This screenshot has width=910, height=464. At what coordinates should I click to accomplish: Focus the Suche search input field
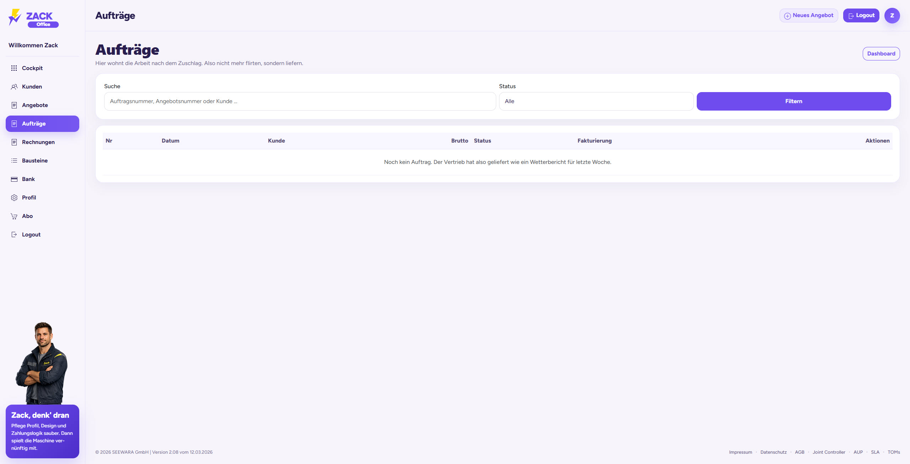click(x=300, y=101)
